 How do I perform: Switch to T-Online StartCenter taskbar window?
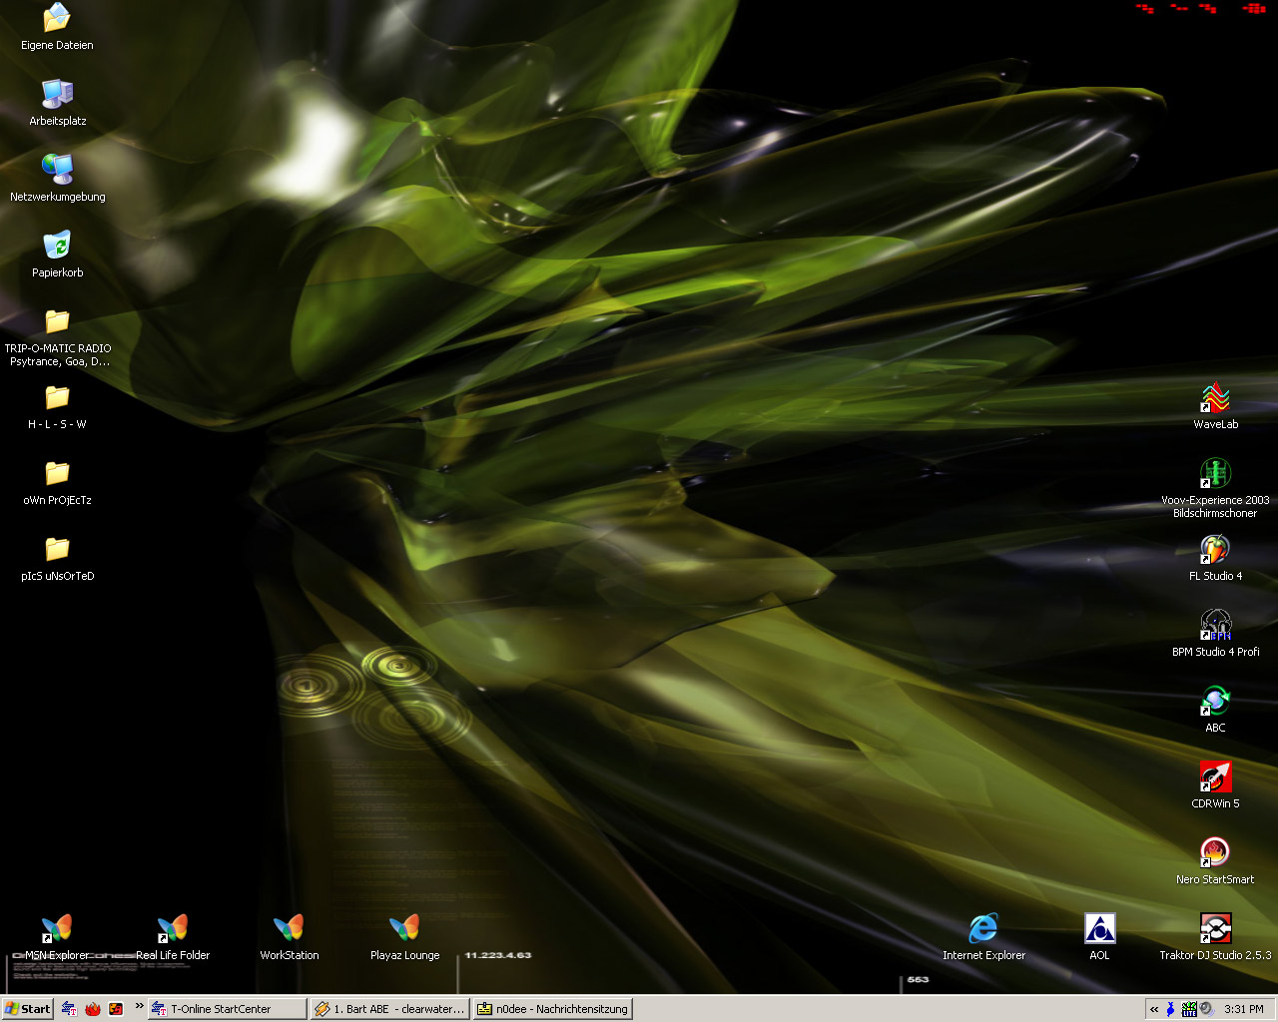point(227,1009)
